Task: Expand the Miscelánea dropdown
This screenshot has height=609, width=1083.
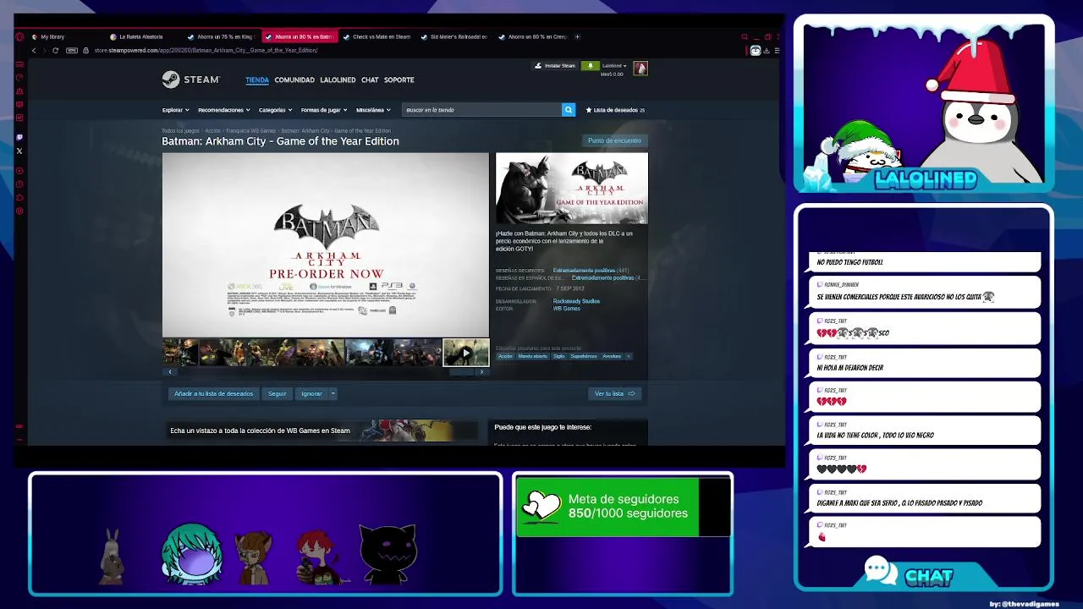Action: click(x=373, y=110)
